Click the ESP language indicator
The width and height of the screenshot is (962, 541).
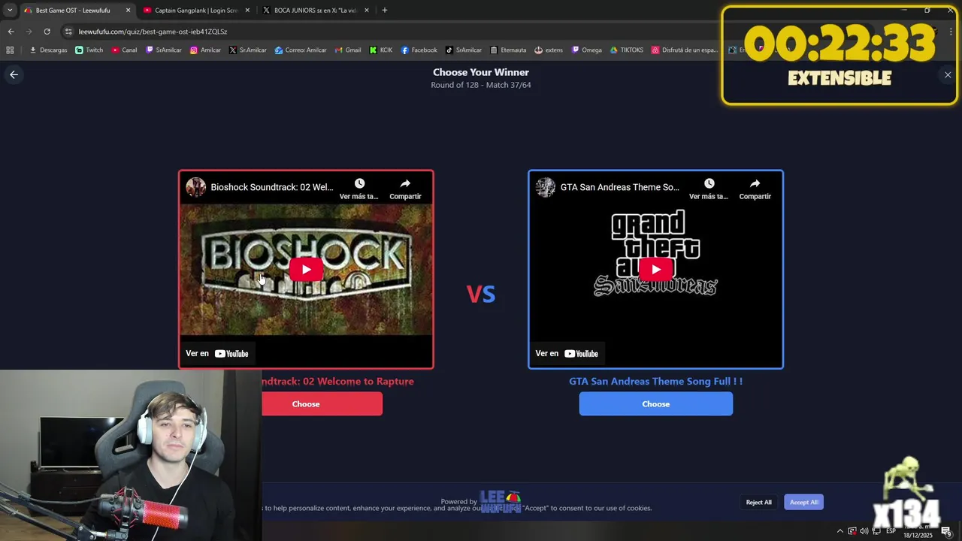(x=891, y=531)
